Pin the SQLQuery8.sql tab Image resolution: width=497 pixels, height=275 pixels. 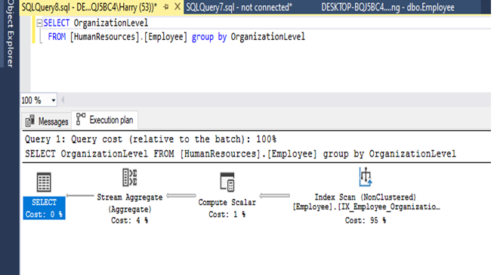coord(165,7)
